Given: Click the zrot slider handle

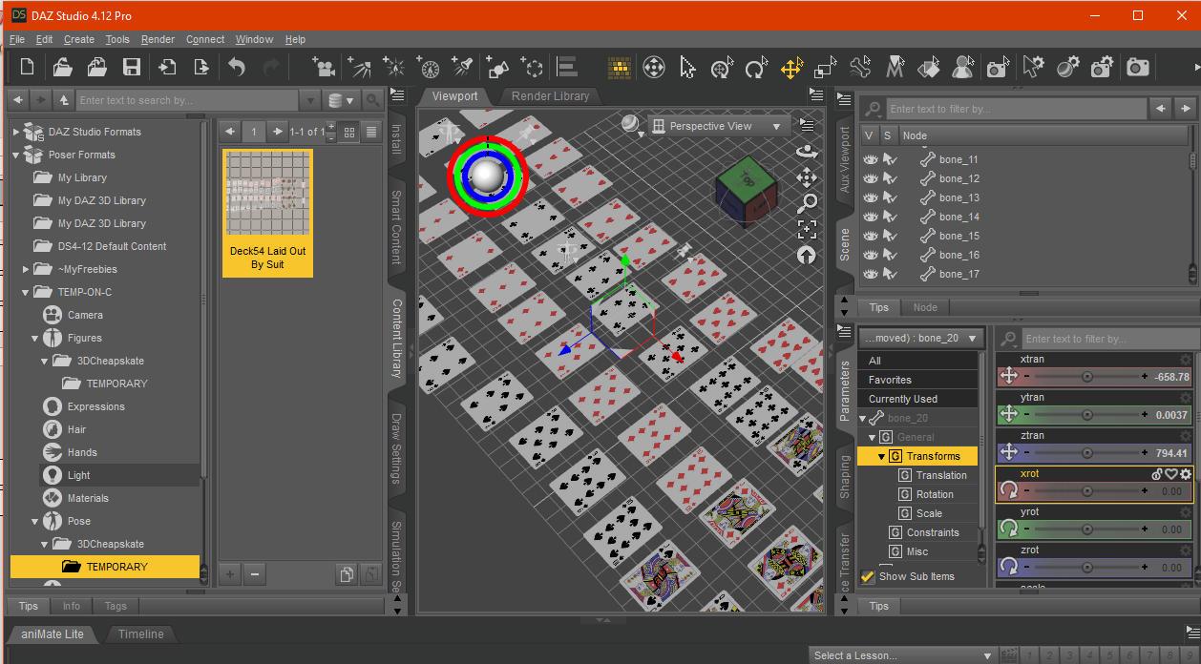Looking at the screenshot, I should (1086, 568).
